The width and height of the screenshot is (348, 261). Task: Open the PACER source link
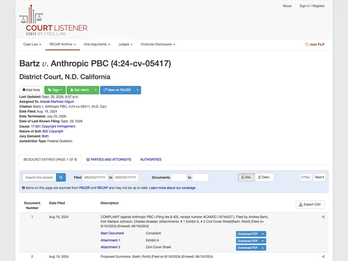[85, 188]
